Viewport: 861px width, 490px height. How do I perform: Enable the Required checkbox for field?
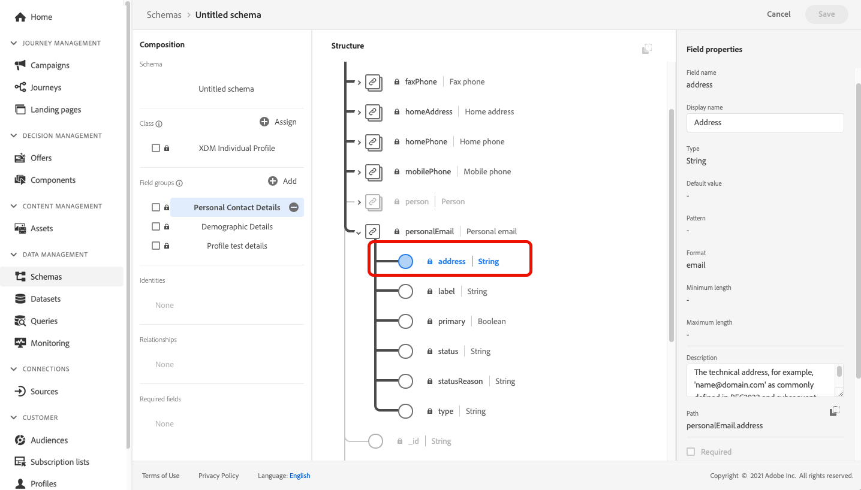[691, 452]
